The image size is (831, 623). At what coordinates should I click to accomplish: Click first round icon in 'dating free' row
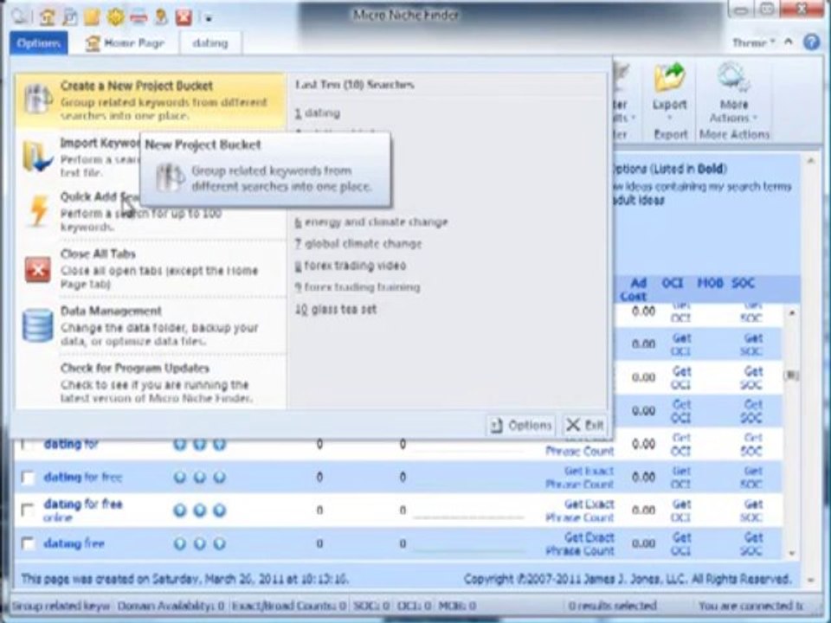point(180,543)
